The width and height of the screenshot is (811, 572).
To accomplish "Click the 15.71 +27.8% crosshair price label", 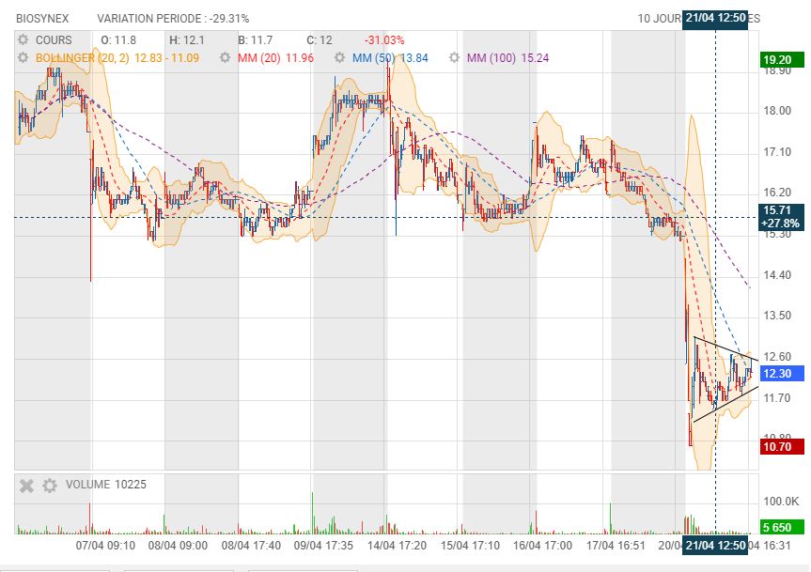I will click(x=782, y=217).
